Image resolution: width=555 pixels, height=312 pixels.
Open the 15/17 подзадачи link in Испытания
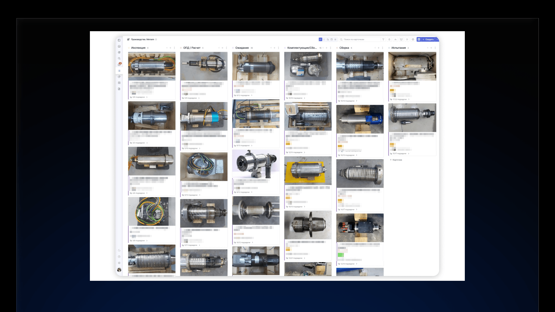coord(399,154)
